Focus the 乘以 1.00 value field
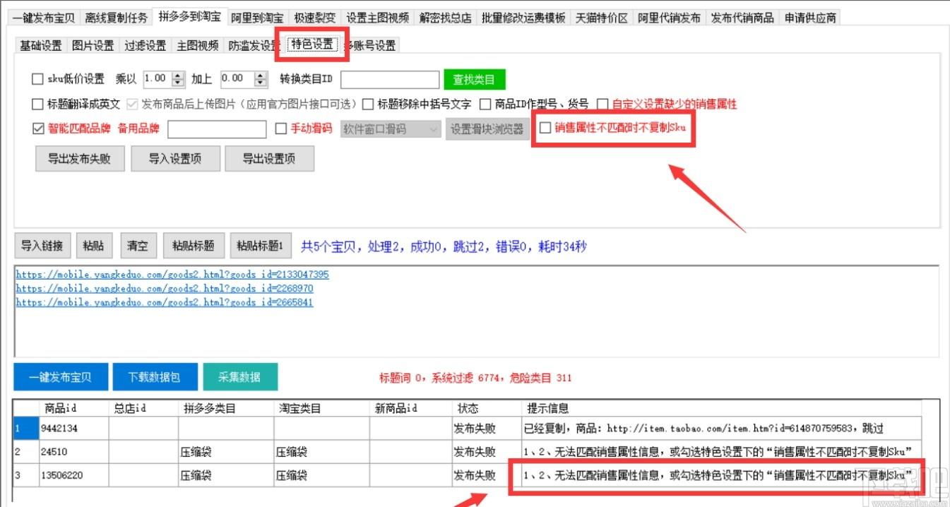This screenshot has height=507, width=950. click(x=158, y=78)
